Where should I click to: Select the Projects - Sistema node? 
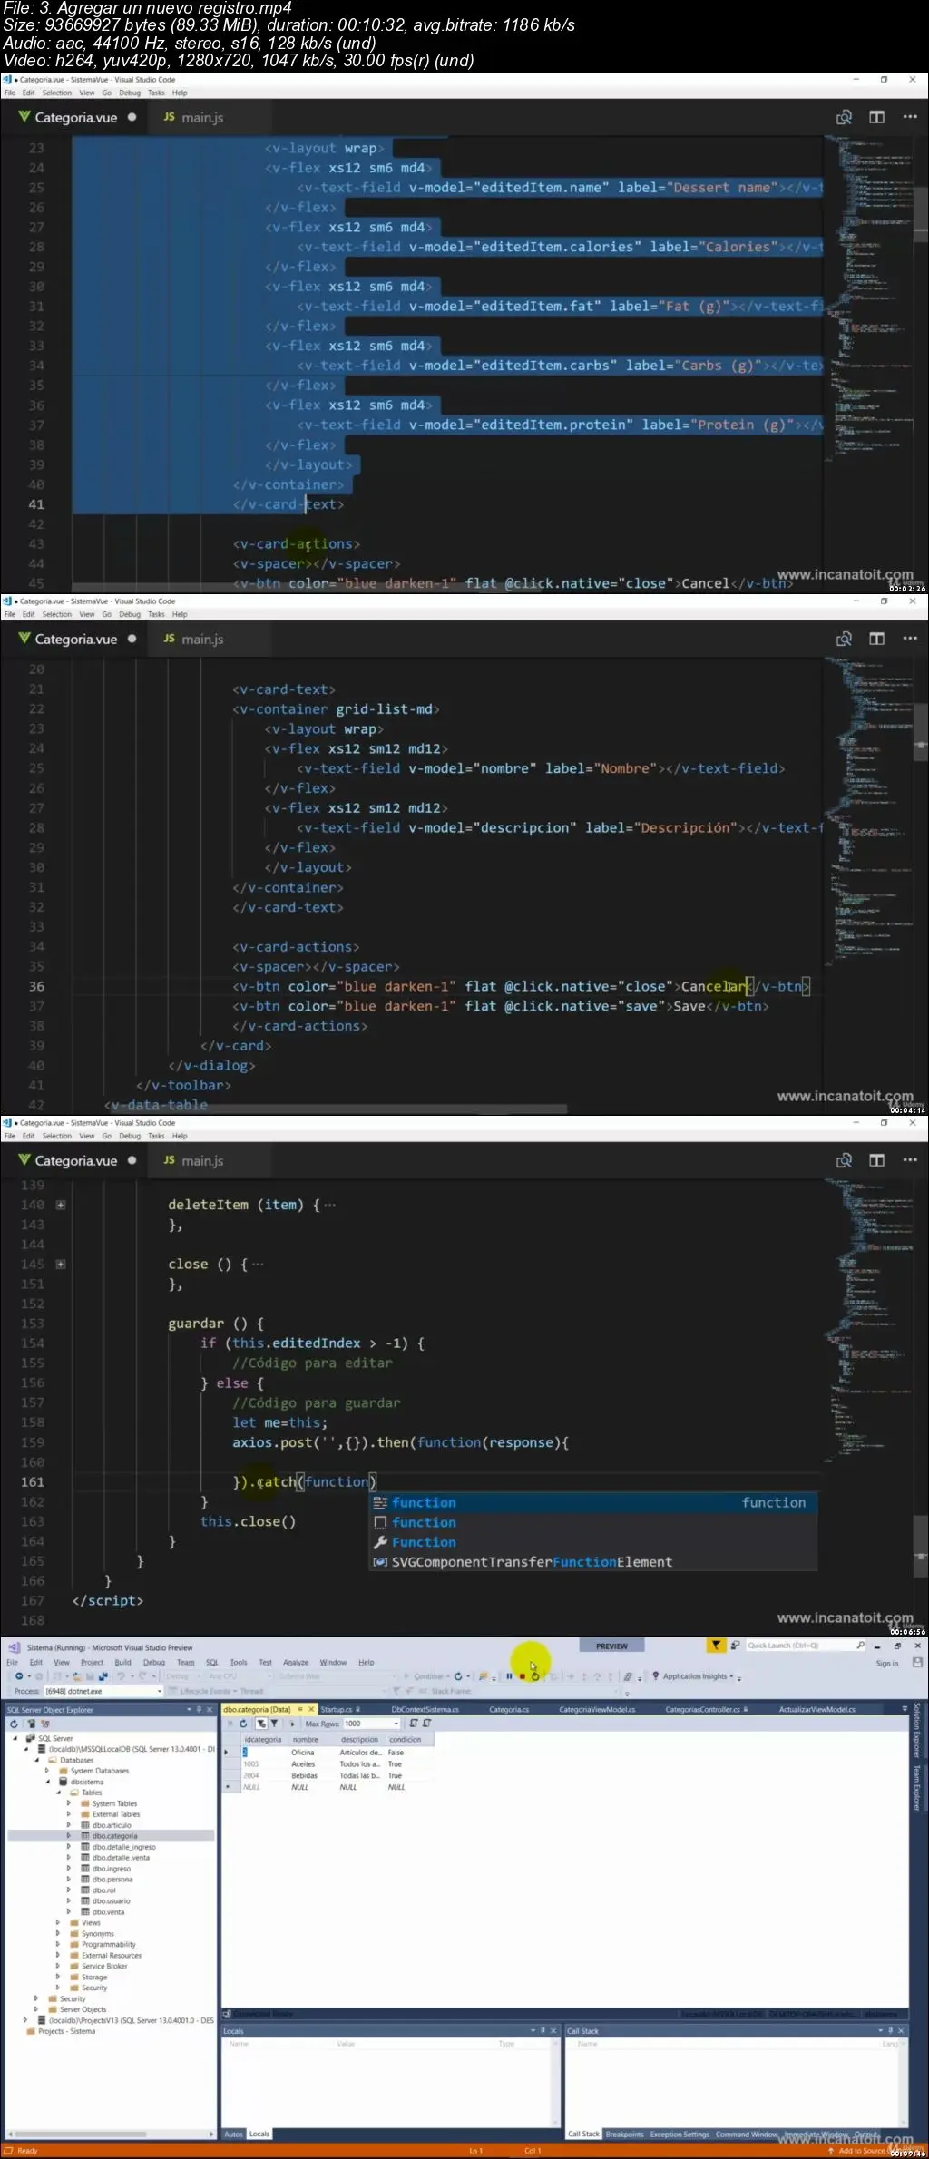66,2031
